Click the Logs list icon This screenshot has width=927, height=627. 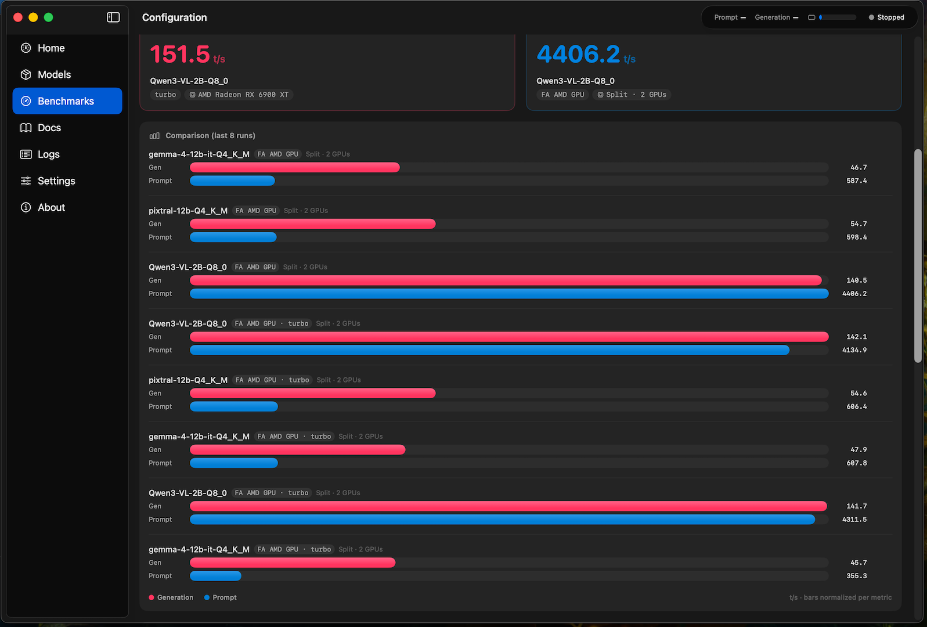(x=26, y=154)
